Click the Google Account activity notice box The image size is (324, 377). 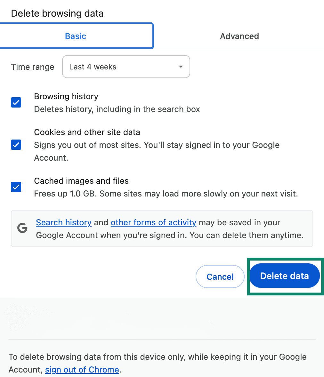click(162, 229)
